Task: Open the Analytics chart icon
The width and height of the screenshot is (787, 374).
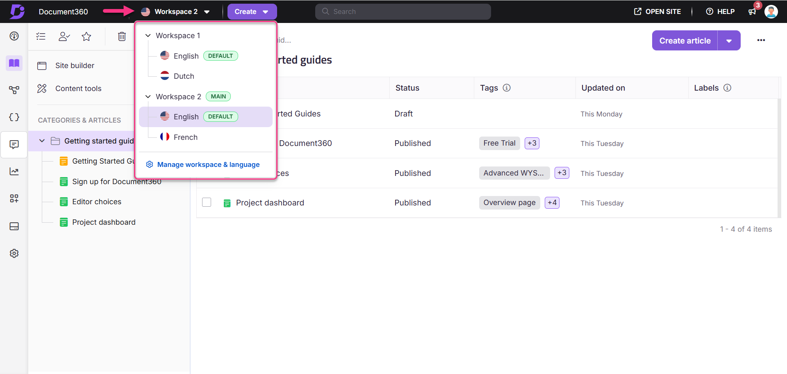Action: [x=14, y=171]
